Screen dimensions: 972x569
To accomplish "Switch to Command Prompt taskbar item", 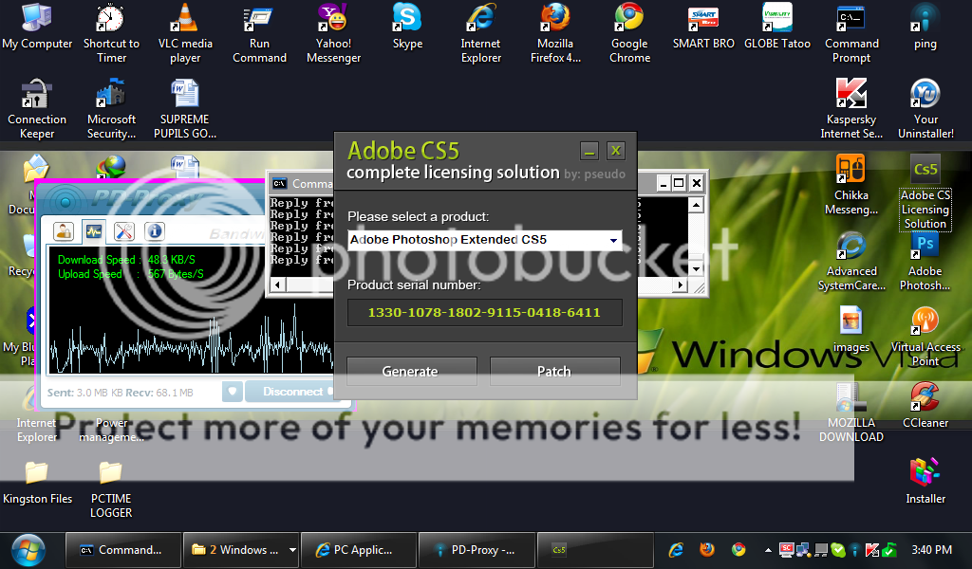I will click(x=121, y=550).
